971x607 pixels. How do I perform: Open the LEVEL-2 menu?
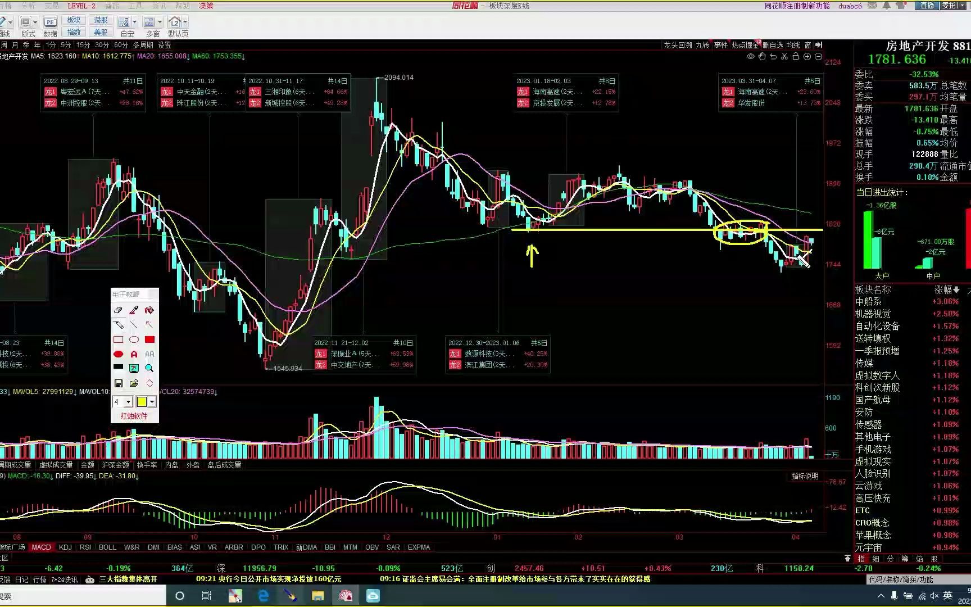[81, 6]
